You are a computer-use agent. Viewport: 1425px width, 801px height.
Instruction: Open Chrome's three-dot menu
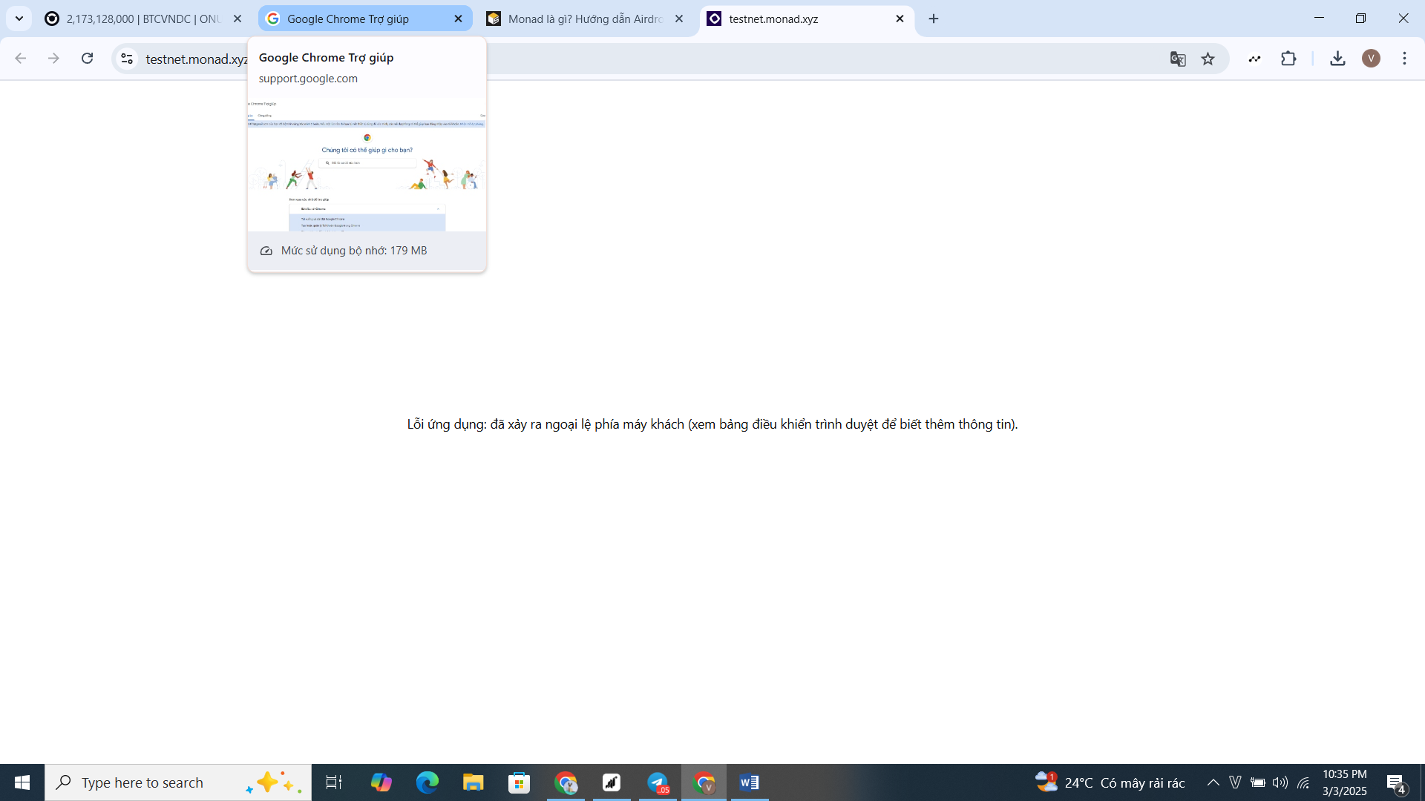1404,59
